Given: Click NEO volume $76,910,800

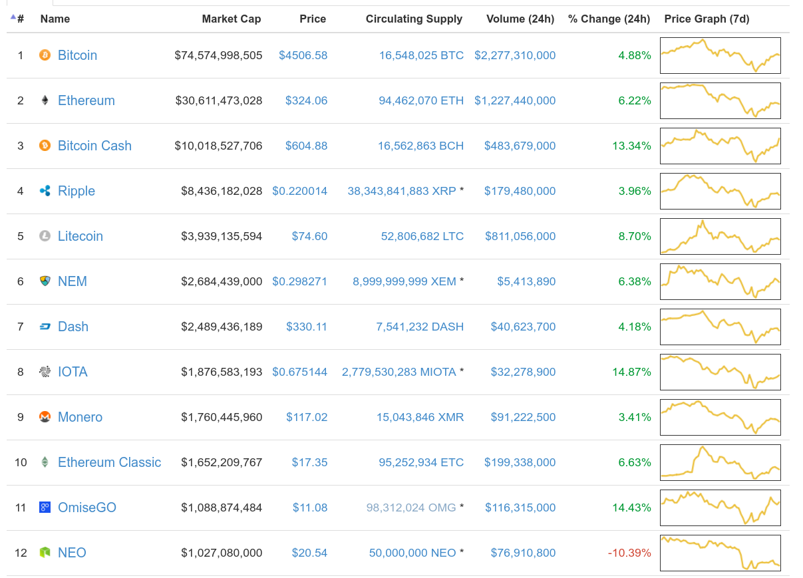Looking at the screenshot, I should (524, 553).
